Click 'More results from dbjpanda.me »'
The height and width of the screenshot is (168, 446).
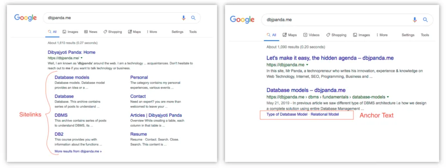[78, 151]
